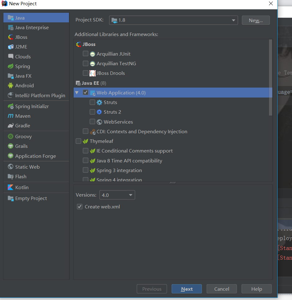Screen dimensions: 292x300
Task: Click the CDI coffee-beans icon
Action: point(93,132)
